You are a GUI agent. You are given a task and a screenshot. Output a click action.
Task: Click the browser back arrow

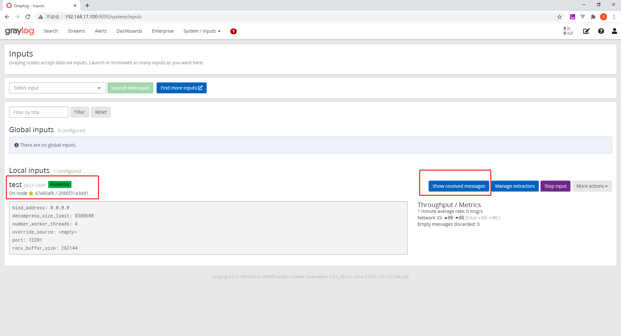pyautogui.click(x=7, y=17)
